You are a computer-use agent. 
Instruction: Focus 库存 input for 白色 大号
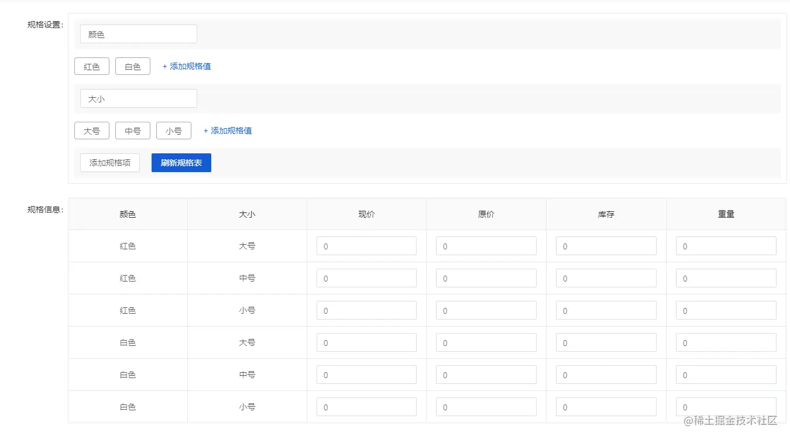(x=606, y=342)
